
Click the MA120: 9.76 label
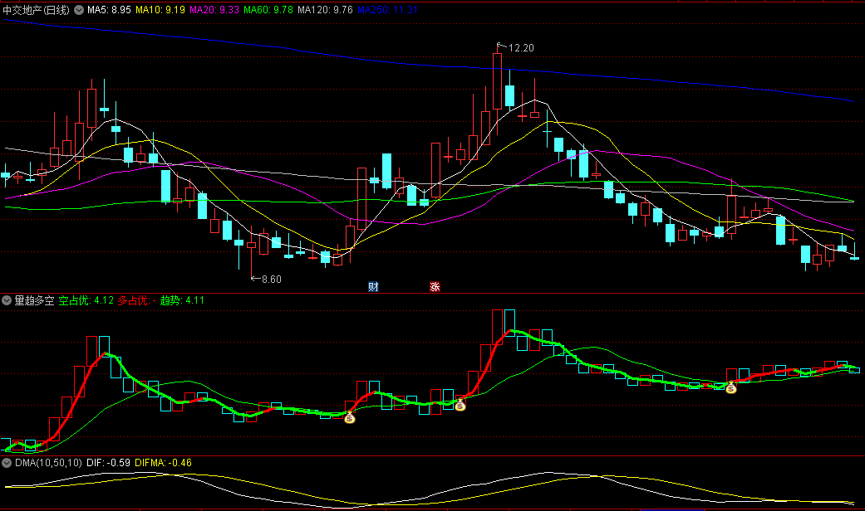(x=325, y=10)
